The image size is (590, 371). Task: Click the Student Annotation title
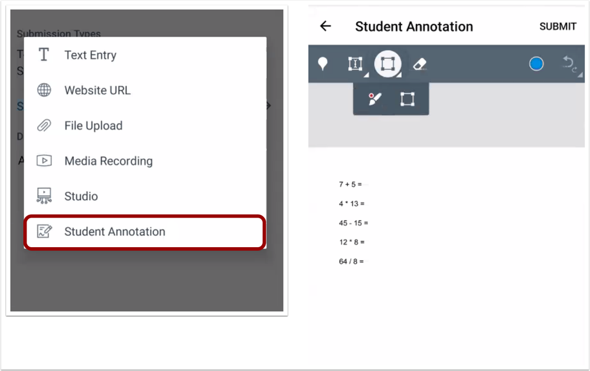click(414, 27)
